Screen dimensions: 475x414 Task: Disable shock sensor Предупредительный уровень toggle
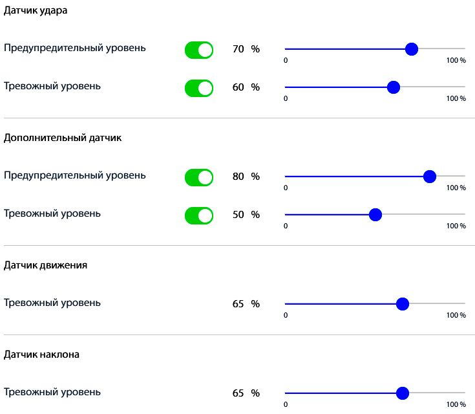click(199, 50)
